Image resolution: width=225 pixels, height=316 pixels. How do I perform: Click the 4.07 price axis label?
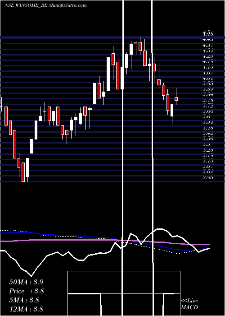[208, 73]
